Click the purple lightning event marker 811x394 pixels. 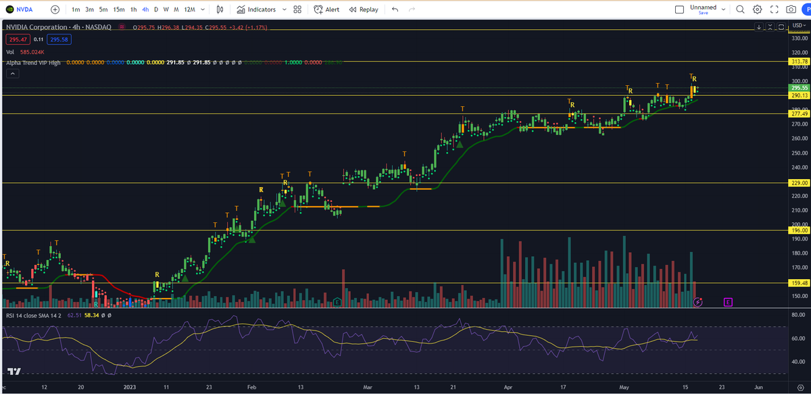point(698,301)
